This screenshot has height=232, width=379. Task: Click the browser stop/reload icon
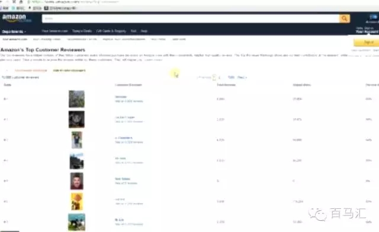(x=14, y=2)
